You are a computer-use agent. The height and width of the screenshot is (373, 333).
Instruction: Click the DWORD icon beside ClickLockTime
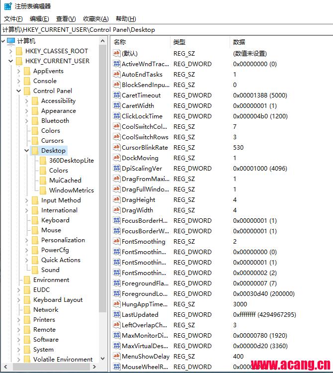(116, 116)
